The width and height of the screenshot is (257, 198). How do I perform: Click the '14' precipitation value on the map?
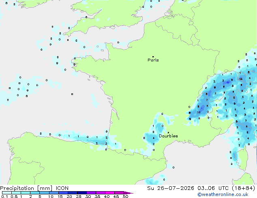(241, 79)
